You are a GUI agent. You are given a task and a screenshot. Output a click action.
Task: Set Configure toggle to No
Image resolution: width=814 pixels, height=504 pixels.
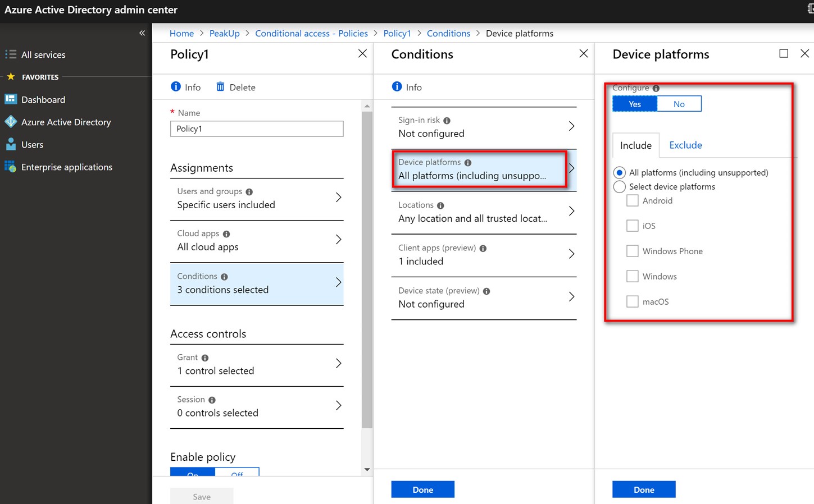click(679, 104)
